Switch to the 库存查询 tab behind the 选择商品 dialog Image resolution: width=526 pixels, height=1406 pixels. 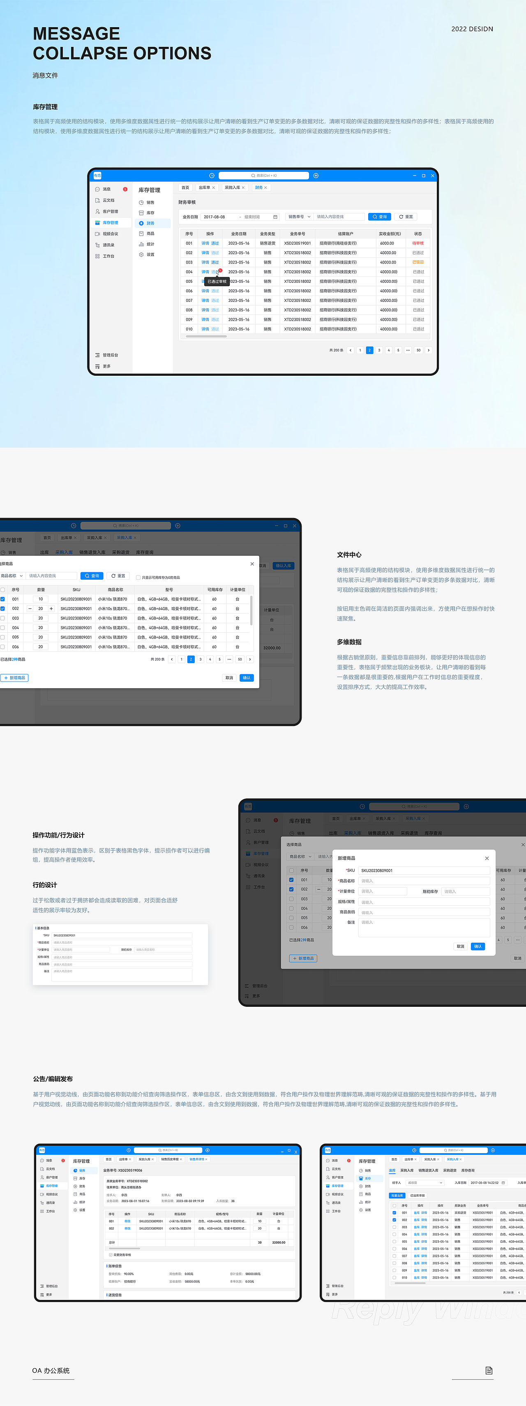(145, 553)
